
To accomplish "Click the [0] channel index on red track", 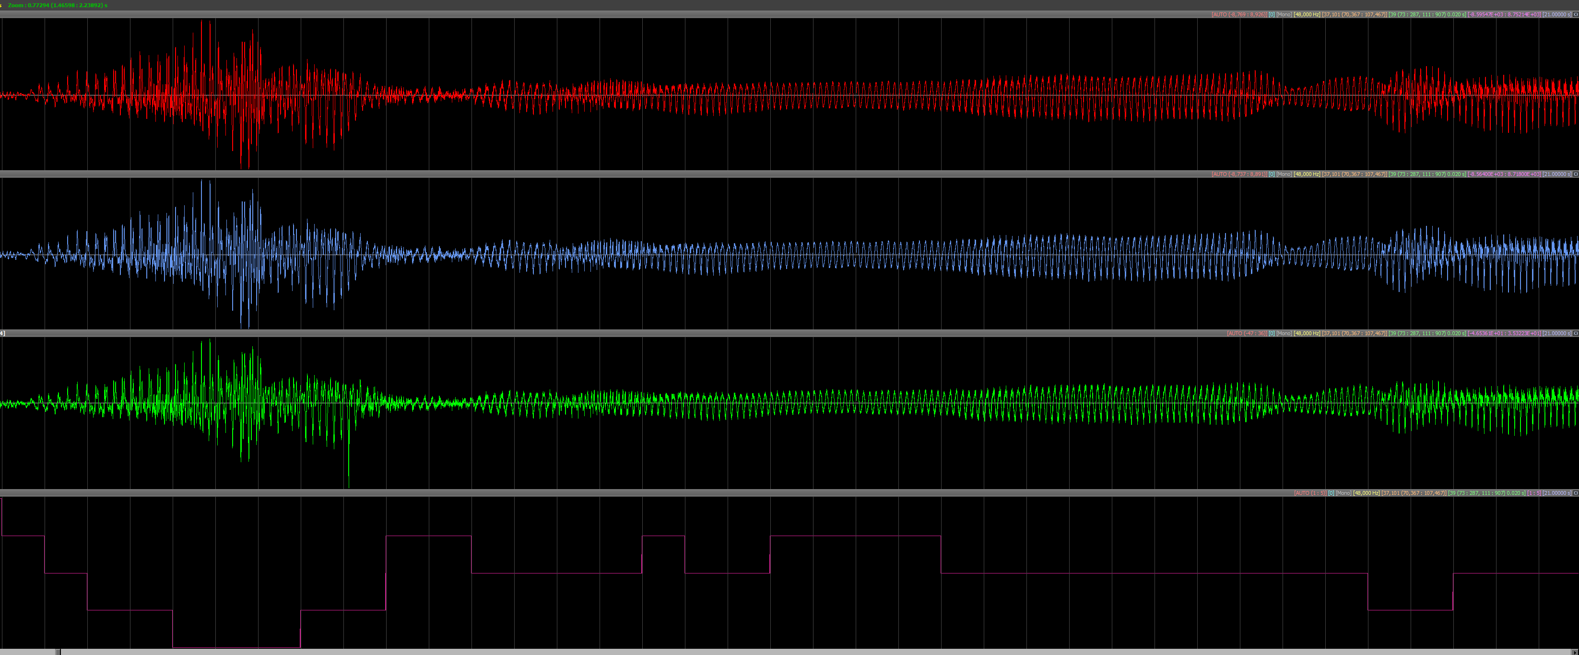I will [x=1271, y=14].
